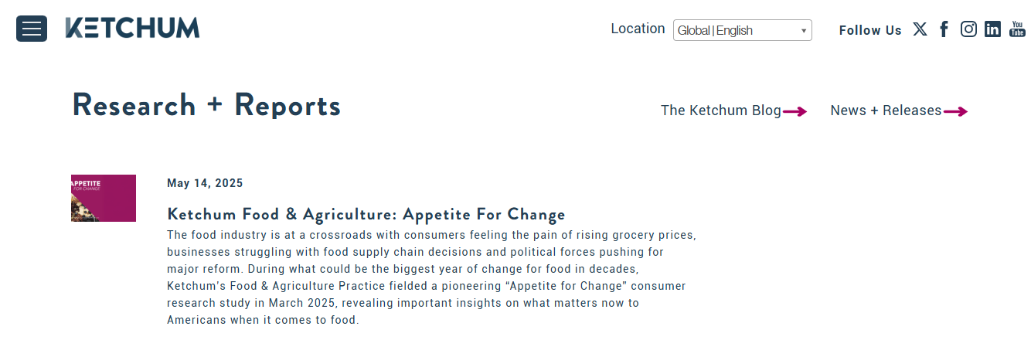Click the Ketchum logo
Viewport: 1031px width, 340px height.
click(x=132, y=28)
